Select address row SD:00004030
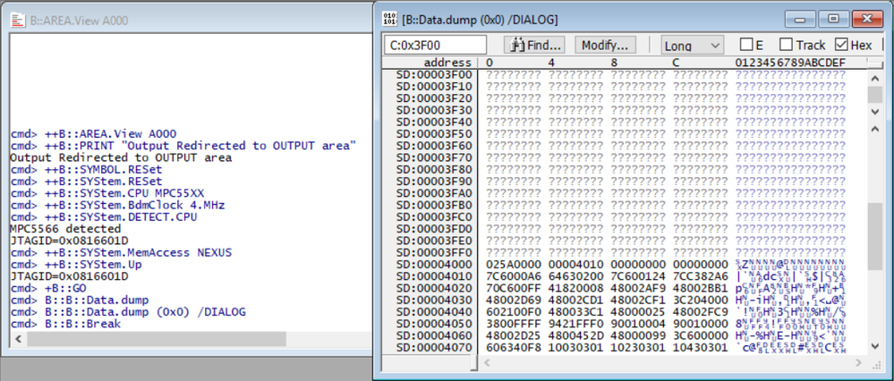 click(434, 301)
